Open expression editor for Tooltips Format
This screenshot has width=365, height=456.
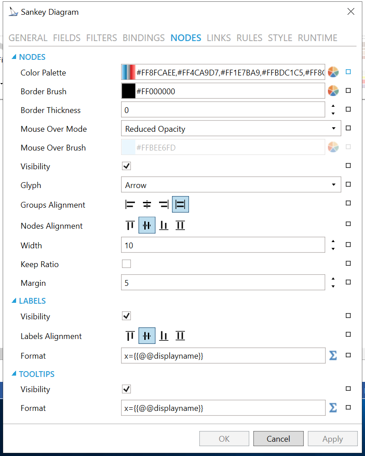coord(333,408)
